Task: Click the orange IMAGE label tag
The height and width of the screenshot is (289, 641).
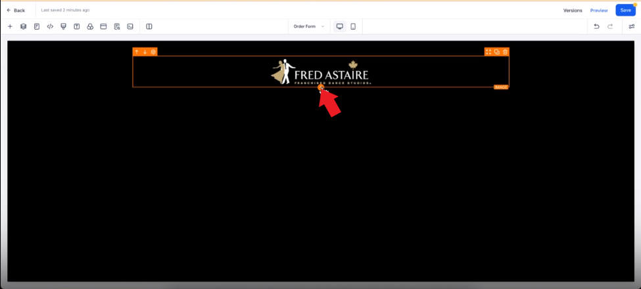Action: coord(501,87)
